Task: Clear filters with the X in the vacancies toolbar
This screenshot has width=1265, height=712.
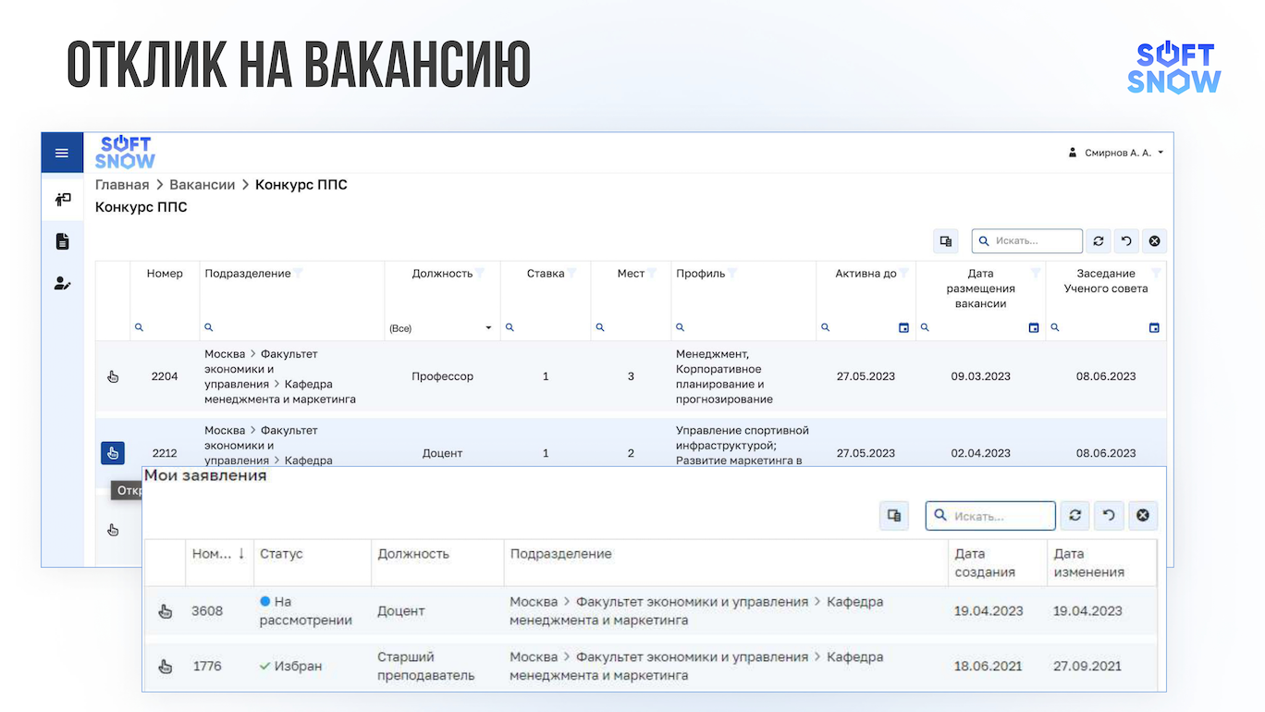Action: coord(1154,241)
